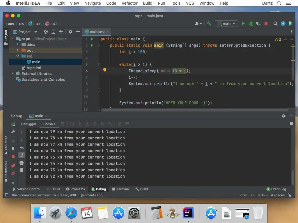Select Opened File locate target icon

point(46,32)
